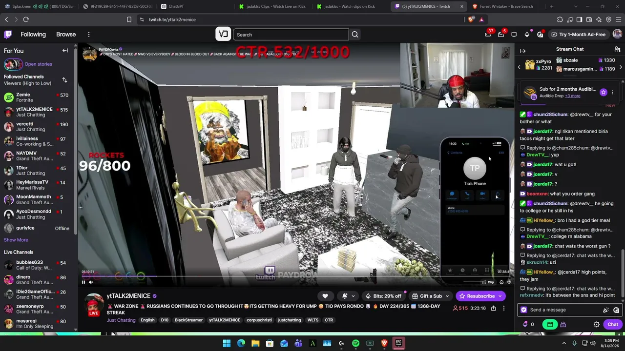Open the stream settings gear
The width and height of the screenshot is (625, 351).
tap(501, 282)
